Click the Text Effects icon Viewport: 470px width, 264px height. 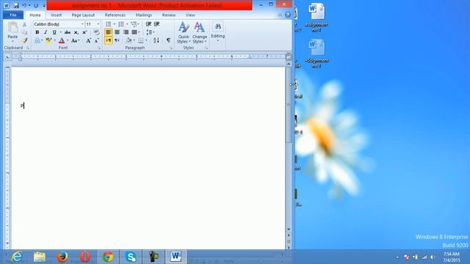click(37, 40)
